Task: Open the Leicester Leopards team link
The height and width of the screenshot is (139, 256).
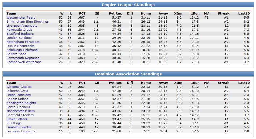Action: (21, 131)
